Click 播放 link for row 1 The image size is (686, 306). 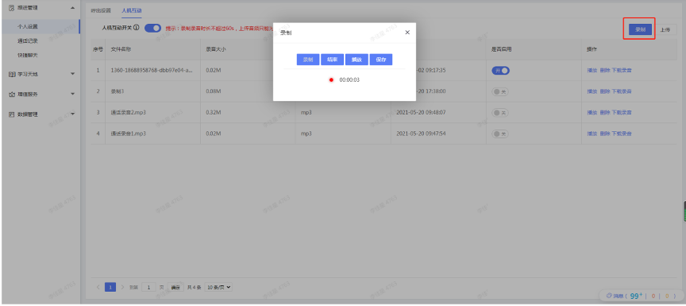[592, 71]
